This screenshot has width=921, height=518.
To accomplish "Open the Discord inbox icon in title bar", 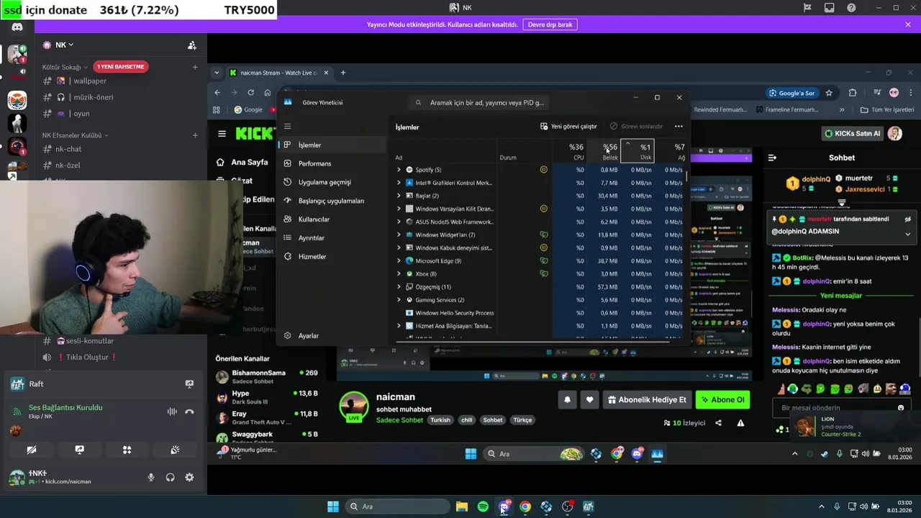I will tap(830, 8).
